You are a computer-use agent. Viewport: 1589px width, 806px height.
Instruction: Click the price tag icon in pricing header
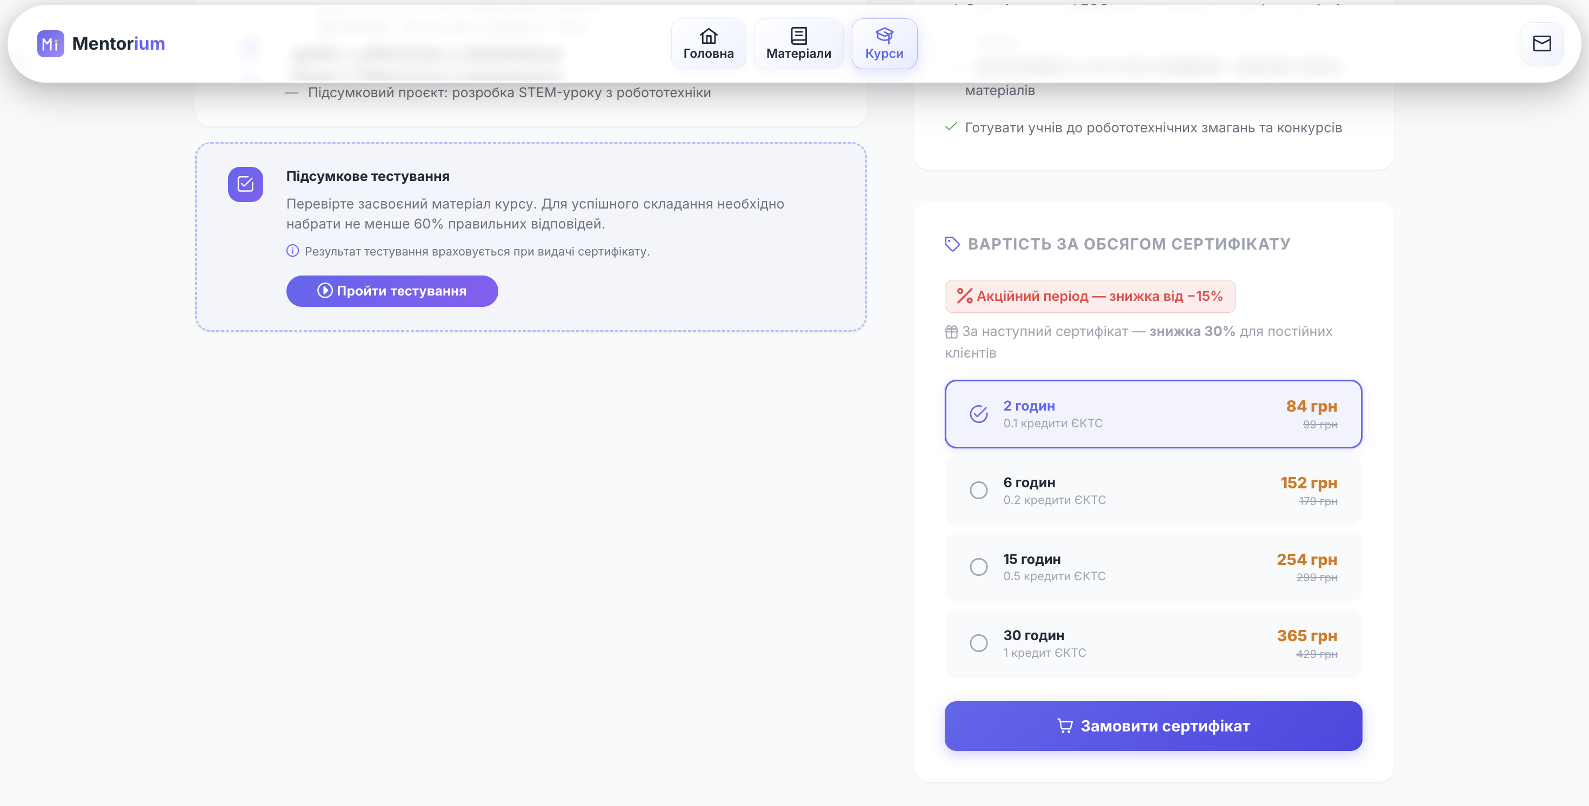coord(952,244)
